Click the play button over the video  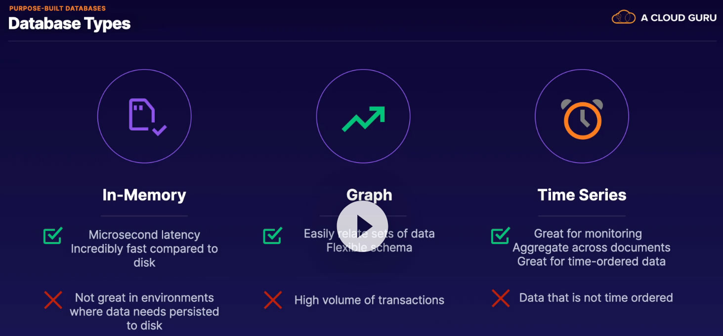click(362, 225)
